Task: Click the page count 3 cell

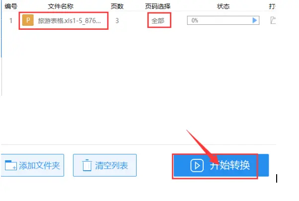Action: tap(117, 20)
